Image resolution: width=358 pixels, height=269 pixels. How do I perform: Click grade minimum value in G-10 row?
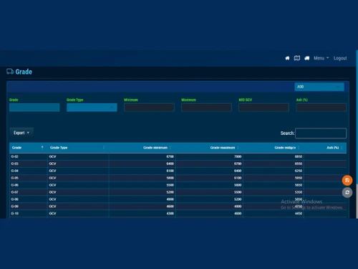click(170, 214)
